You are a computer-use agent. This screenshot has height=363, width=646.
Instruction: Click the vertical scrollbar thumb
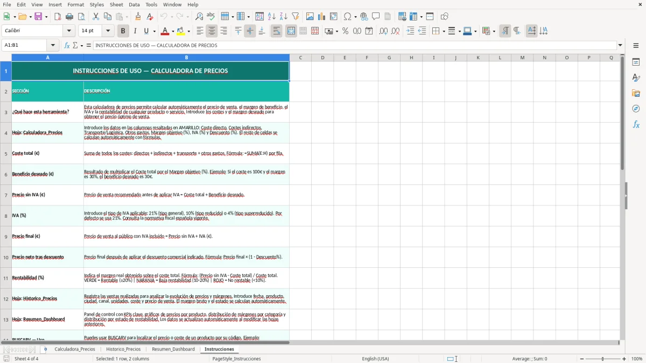tap(623, 113)
